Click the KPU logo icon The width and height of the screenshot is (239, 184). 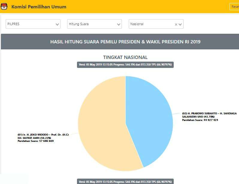(4, 7)
